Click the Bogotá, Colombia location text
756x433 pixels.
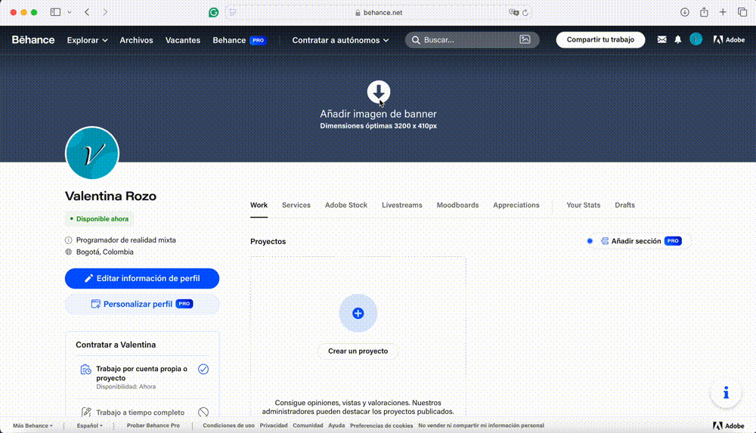pyautogui.click(x=104, y=252)
